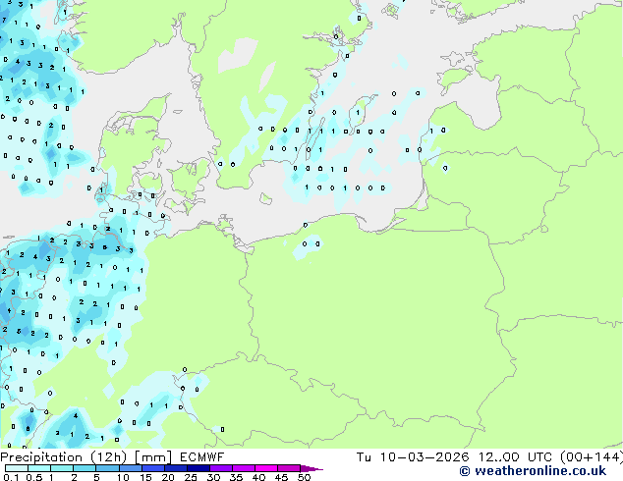
Task: Click Bornholm island on the map
Action: [x=266, y=198]
